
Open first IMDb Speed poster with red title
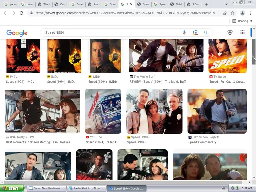pos(23,56)
